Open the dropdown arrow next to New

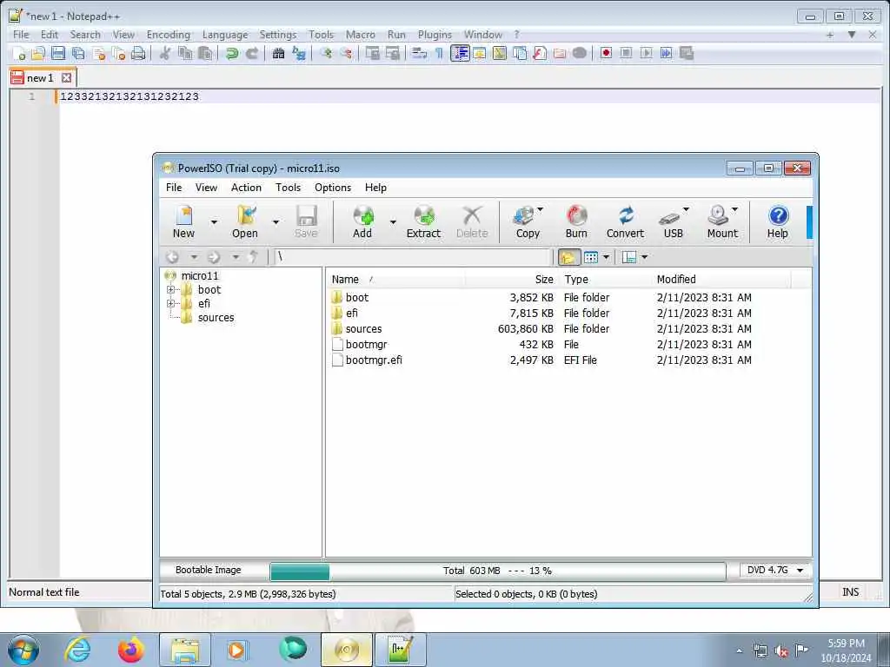[214, 221]
